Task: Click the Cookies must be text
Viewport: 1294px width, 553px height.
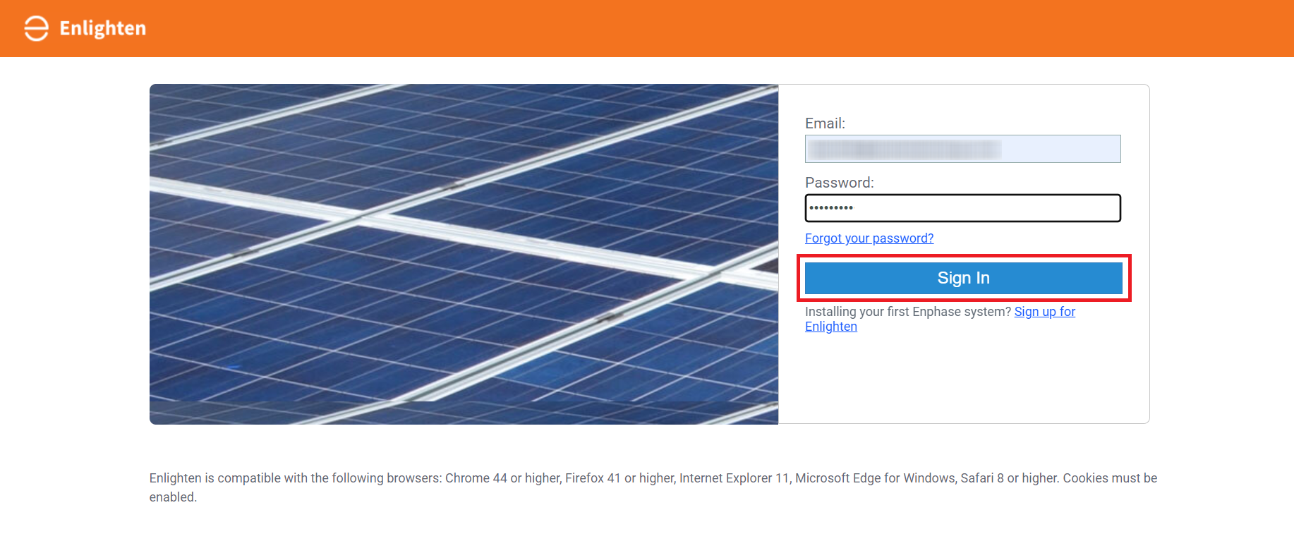Action: pos(1109,478)
